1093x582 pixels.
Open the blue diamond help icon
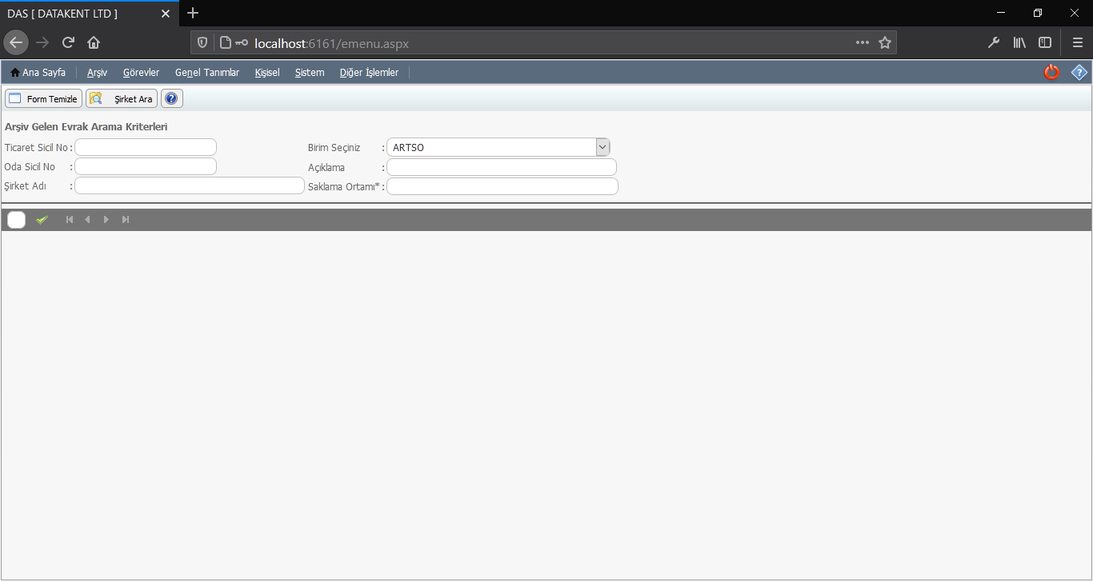tap(1079, 73)
